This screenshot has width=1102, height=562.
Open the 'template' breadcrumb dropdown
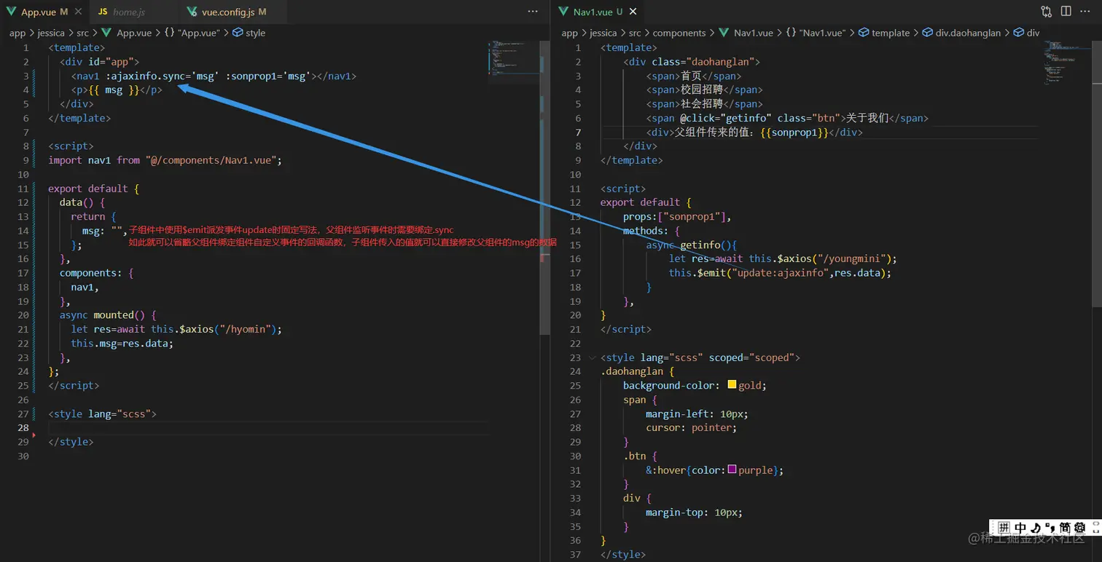[891, 33]
